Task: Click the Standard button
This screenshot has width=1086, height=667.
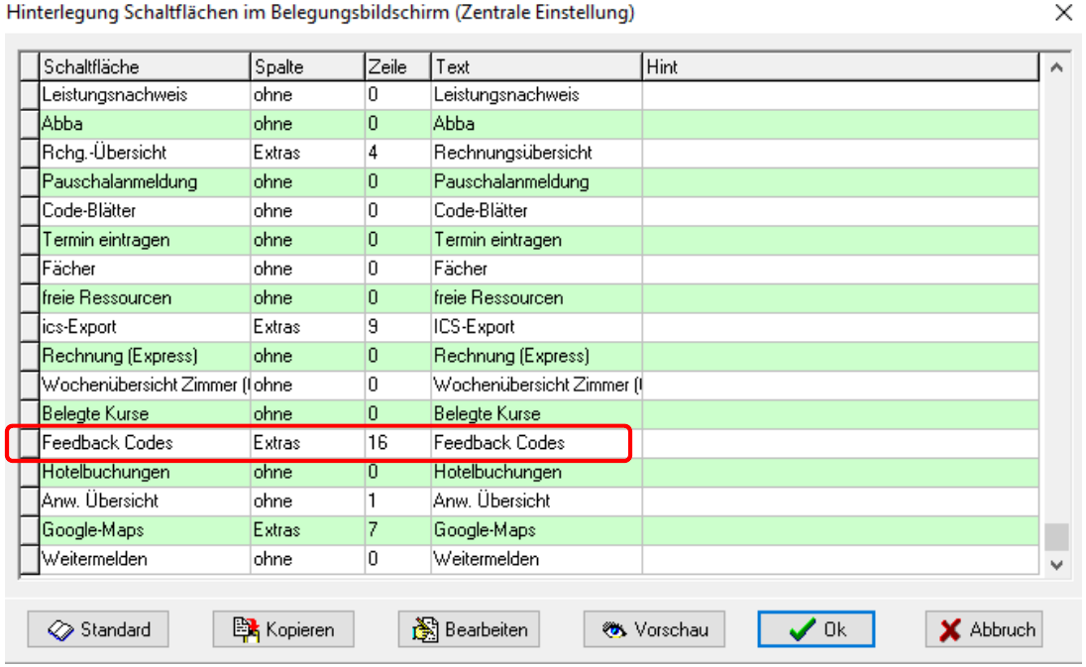Action: pyautogui.click(x=98, y=629)
